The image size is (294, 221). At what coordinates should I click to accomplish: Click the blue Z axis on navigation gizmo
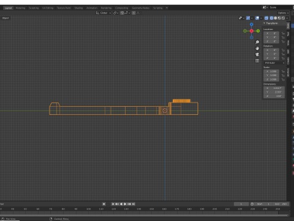pyautogui.click(x=252, y=25)
